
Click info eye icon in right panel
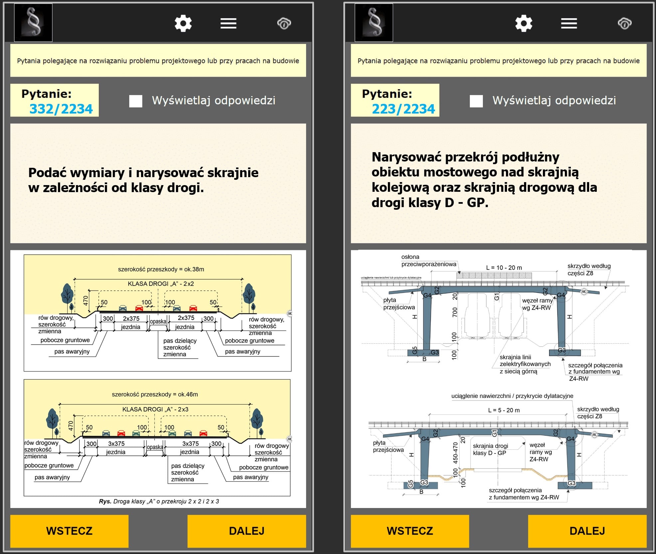[x=624, y=23]
